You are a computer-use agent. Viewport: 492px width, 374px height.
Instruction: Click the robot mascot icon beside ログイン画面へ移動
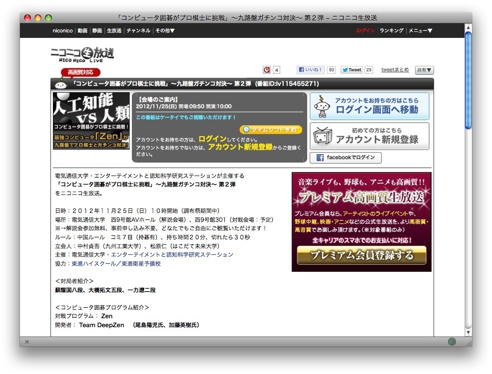pyautogui.click(x=322, y=106)
